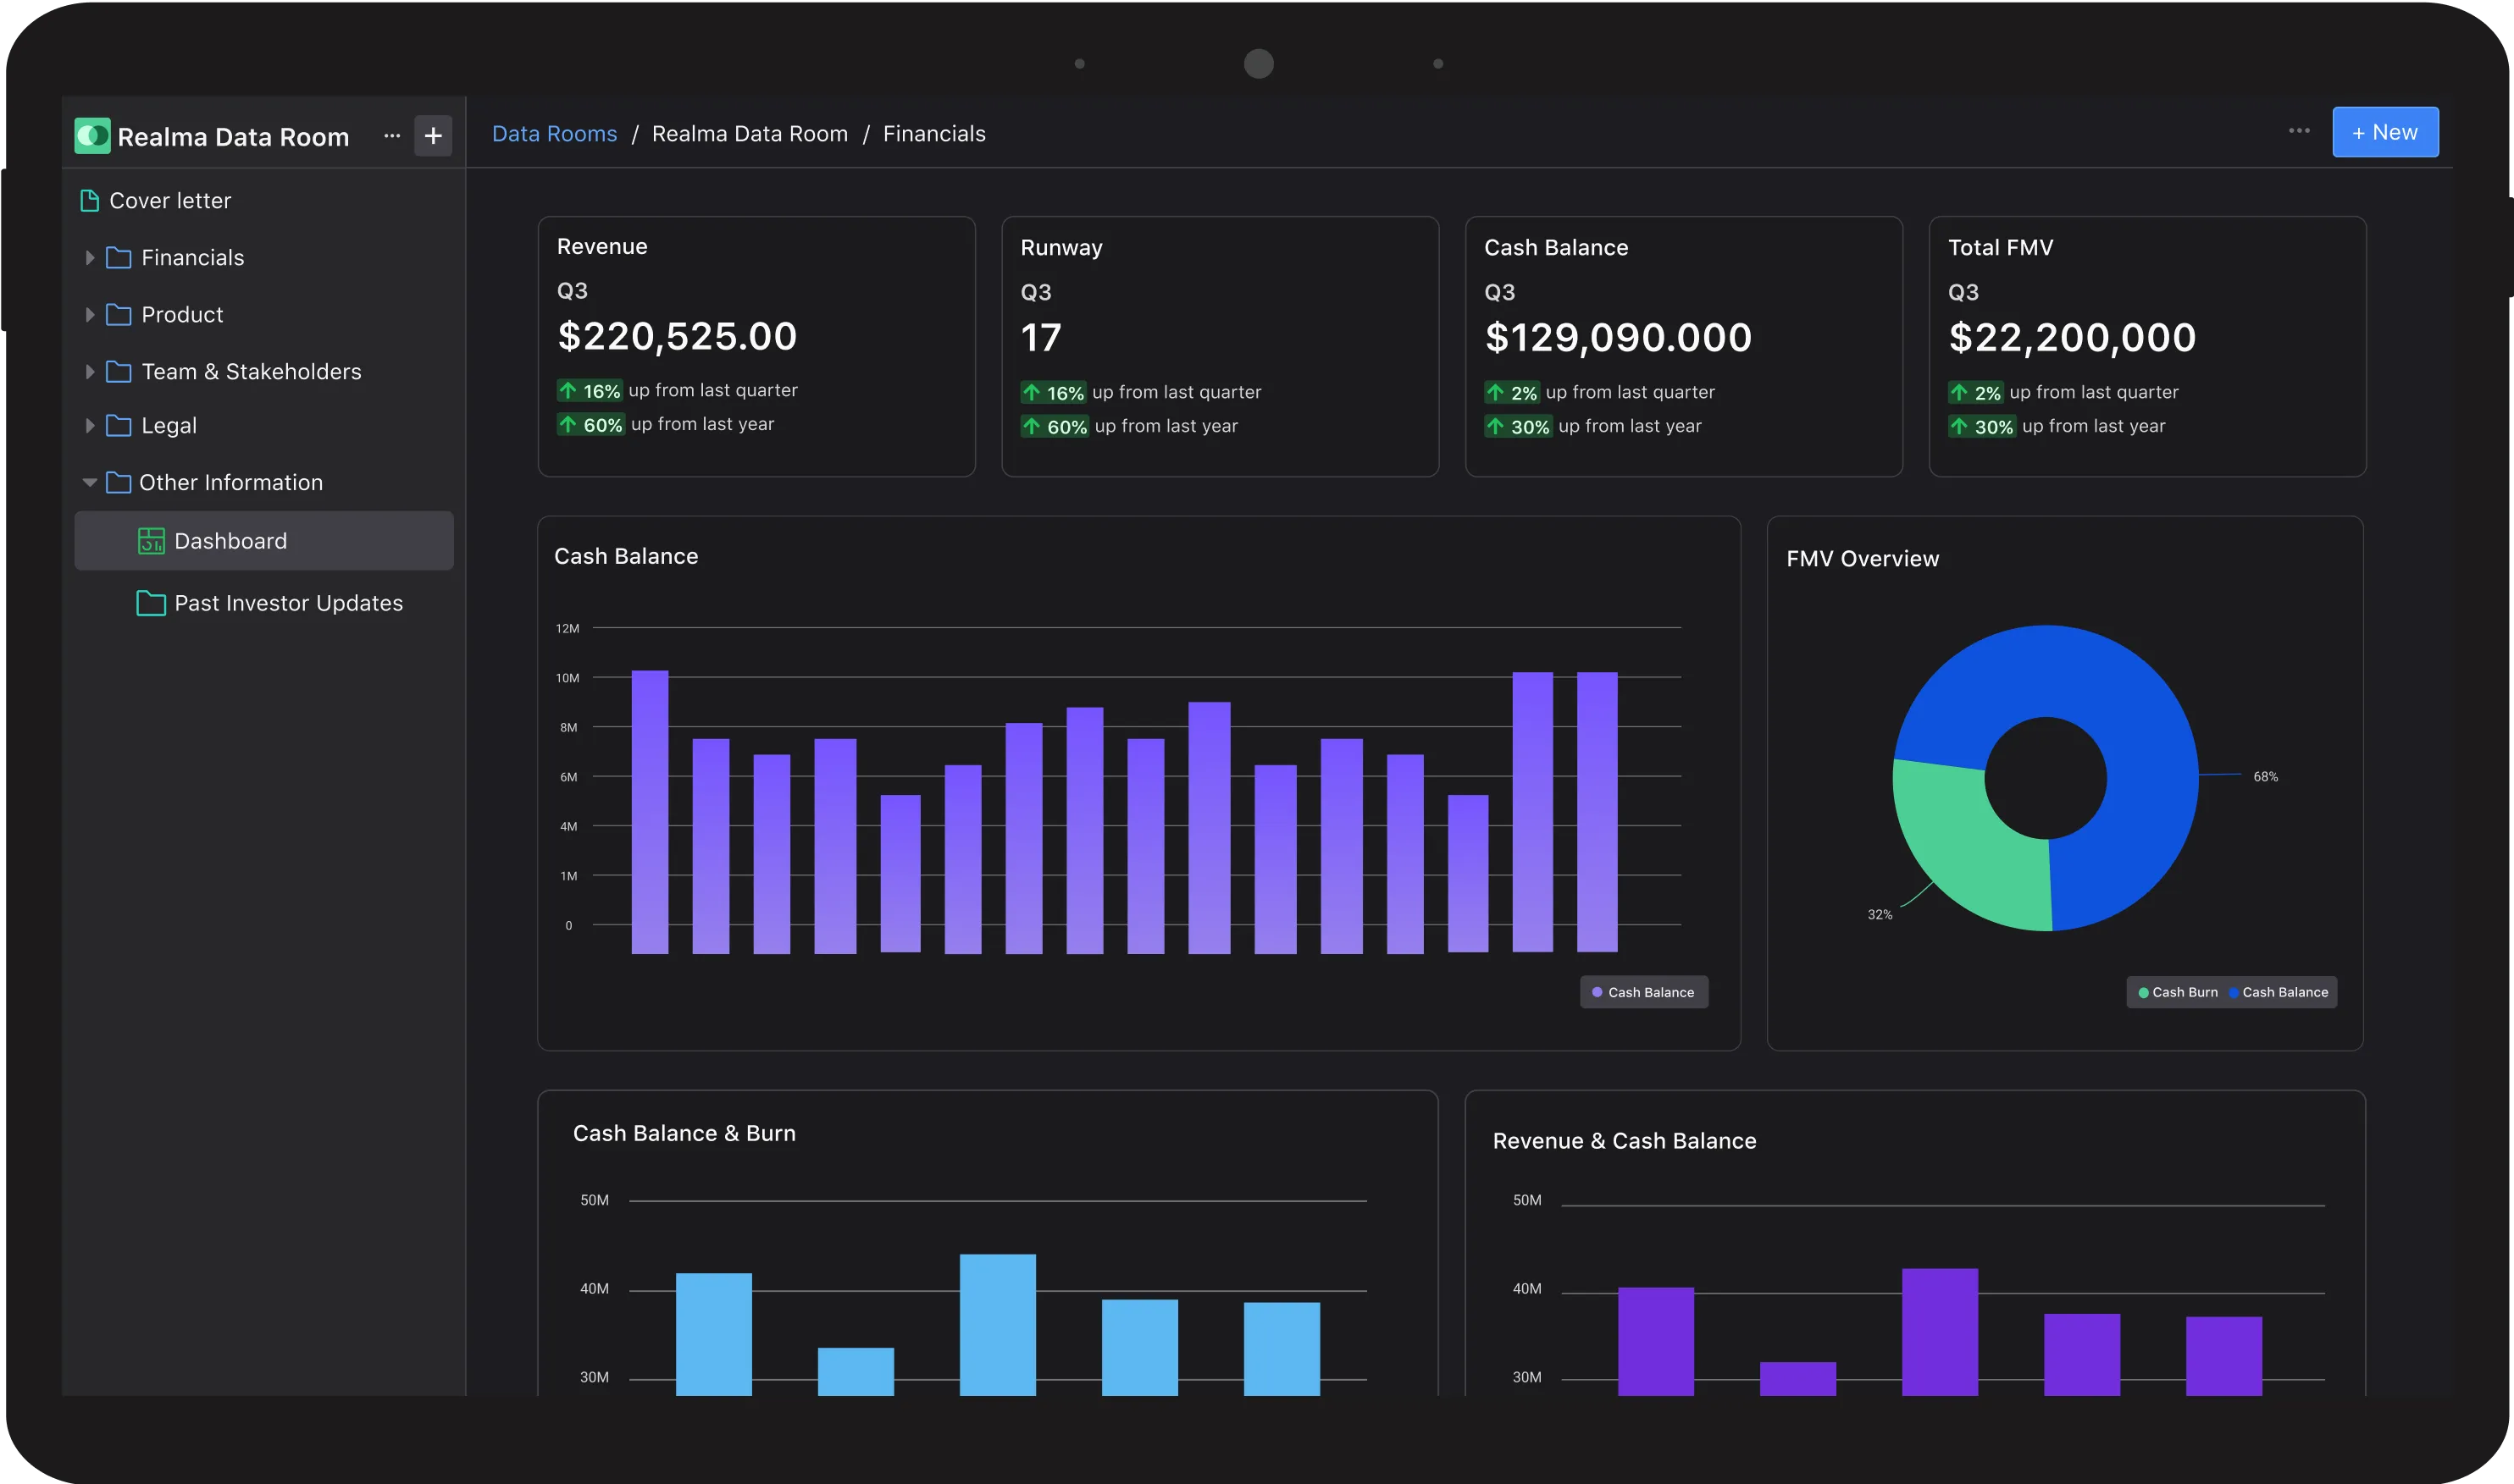Open the Cover letter document
Image resolution: width=2514 pixels, height=1484 pixels.
tap(169, 200)
